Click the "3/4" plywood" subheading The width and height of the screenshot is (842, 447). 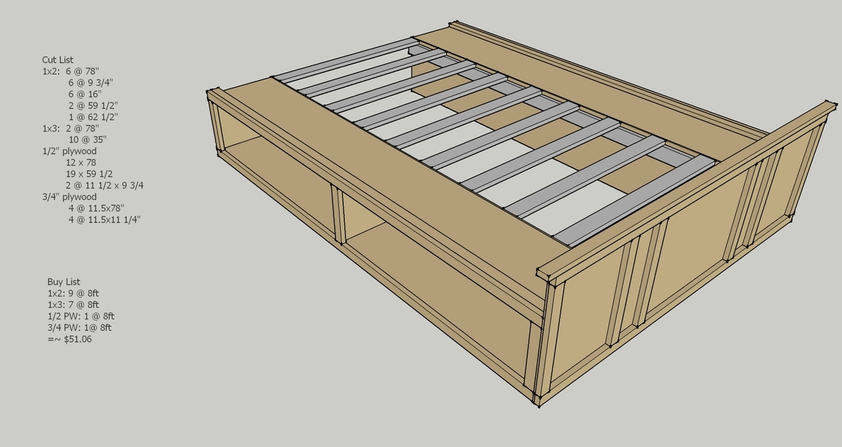(69, 197)
